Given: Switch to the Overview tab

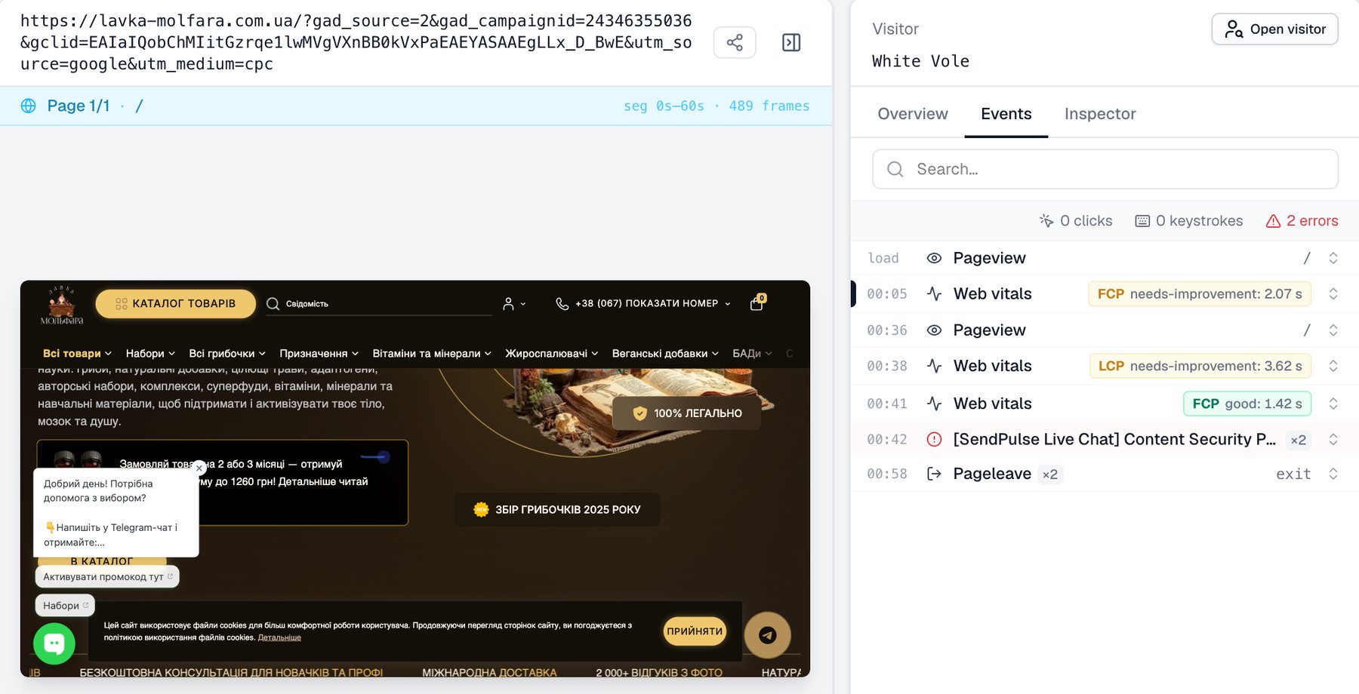Looking at the screenshot, I should [912, 114].
